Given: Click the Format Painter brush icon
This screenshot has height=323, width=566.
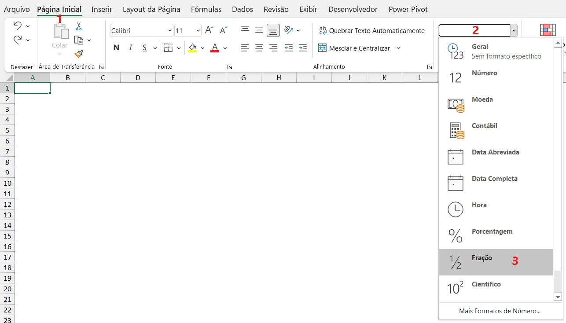Looking at the screenshot, I should [x=79, y=54].
